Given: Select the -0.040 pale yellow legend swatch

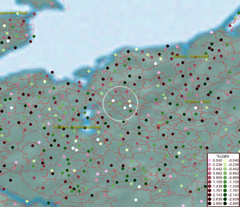Looking at the screenshot, I should tap(225, 160).
